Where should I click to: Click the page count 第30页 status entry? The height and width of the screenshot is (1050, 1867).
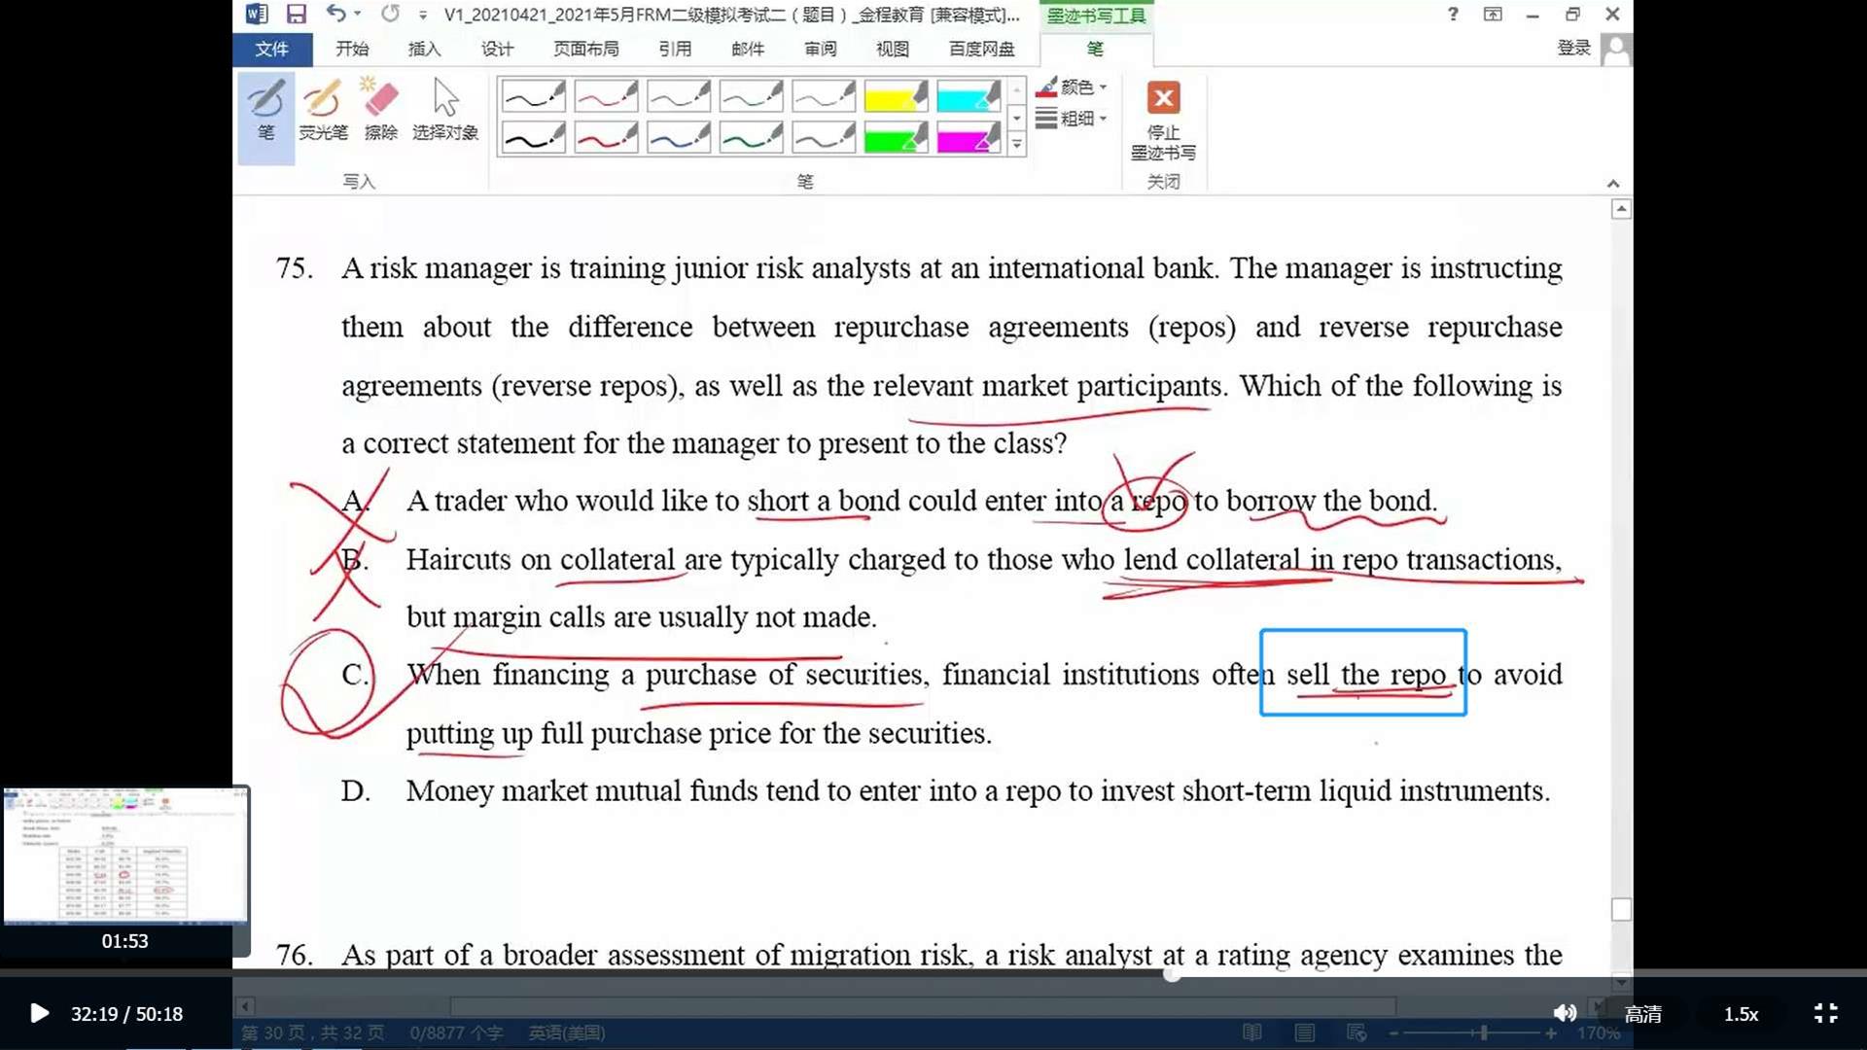click(x=312, y=1032)
